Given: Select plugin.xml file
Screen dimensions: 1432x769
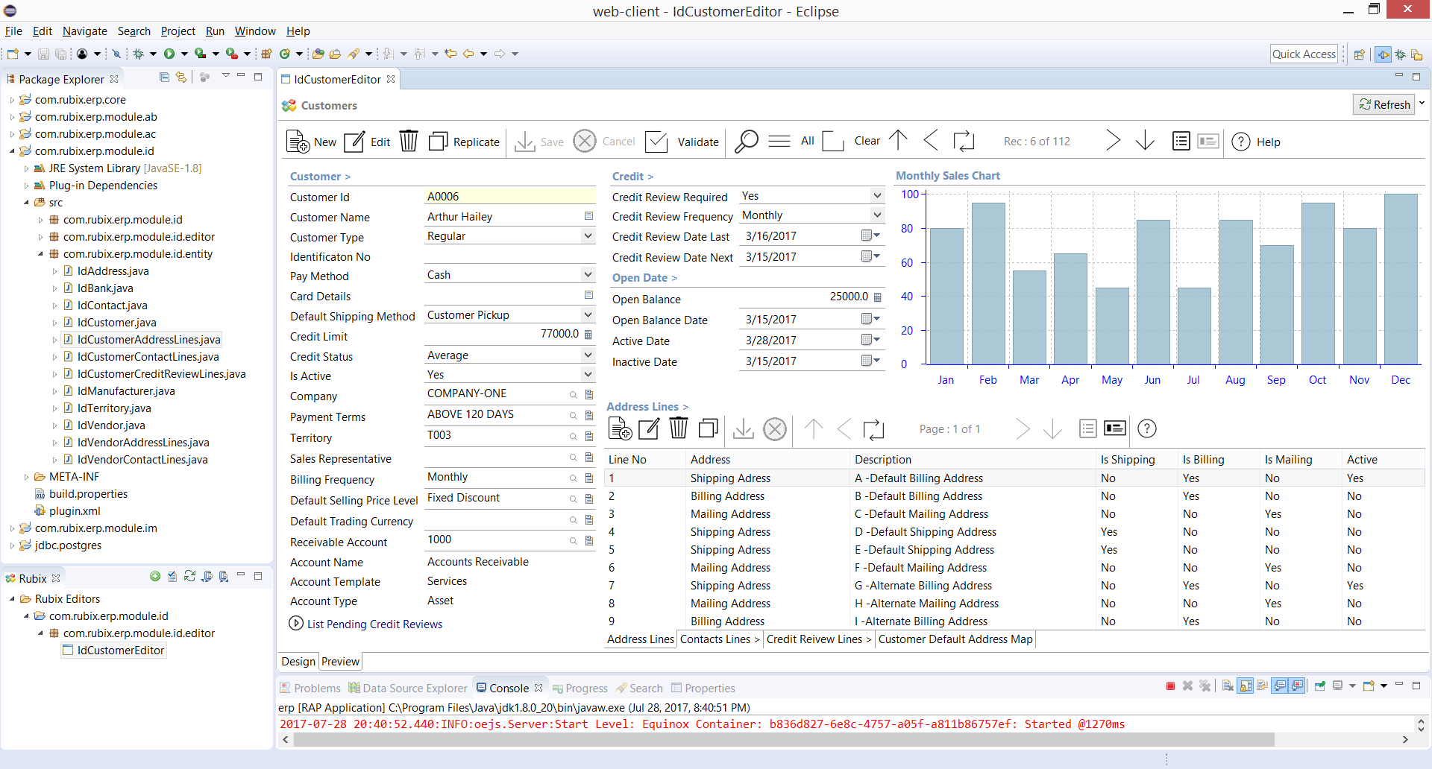Looking at the screenshot, I should (75, 510).
